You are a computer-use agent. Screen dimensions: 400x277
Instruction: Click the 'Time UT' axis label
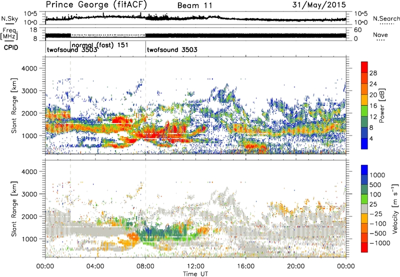pos(195,274)
